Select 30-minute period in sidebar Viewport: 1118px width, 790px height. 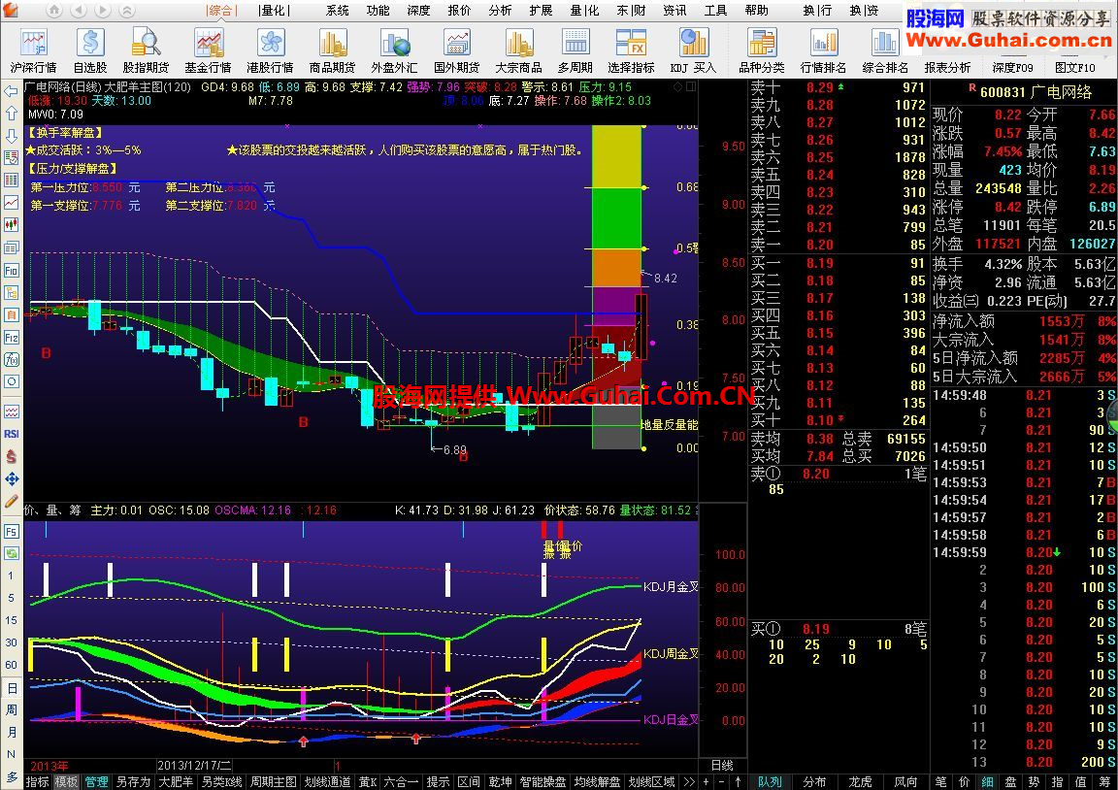coord(11,642)
